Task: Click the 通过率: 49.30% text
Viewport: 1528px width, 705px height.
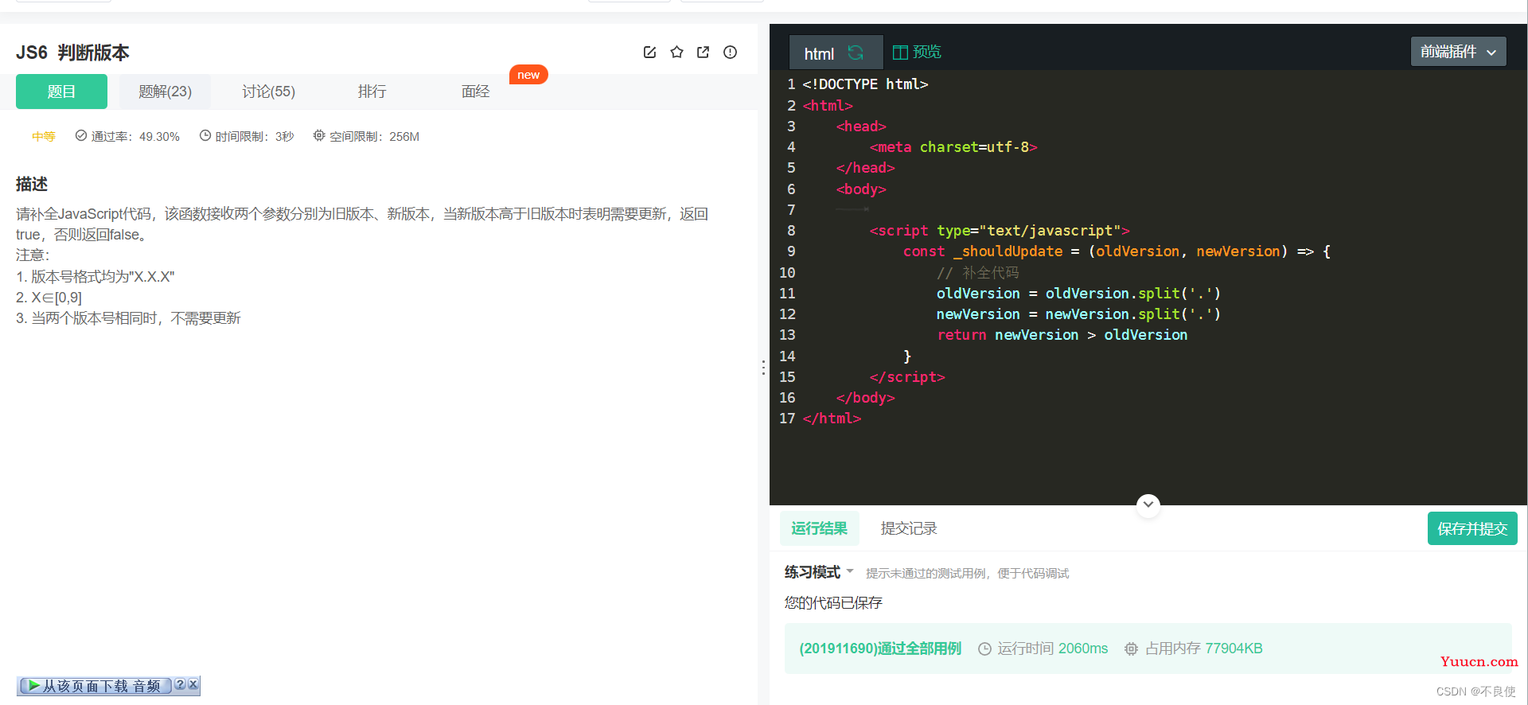Action: [135, 137]
